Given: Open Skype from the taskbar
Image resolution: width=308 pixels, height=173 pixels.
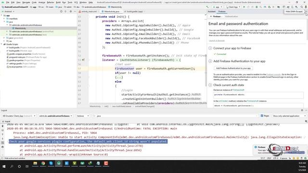Looking at the screenshot, I should (51, 163).
